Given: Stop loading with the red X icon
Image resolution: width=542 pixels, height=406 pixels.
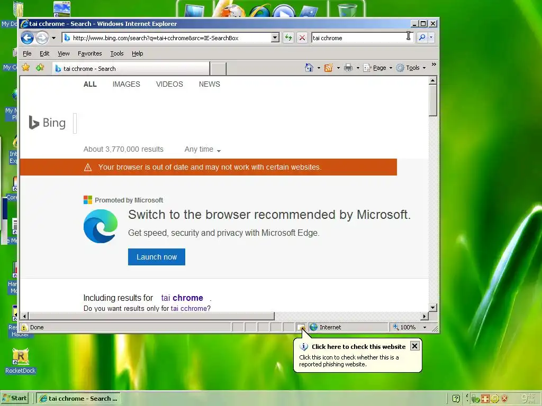Looking at the screenshot, I should coord(302,38).
